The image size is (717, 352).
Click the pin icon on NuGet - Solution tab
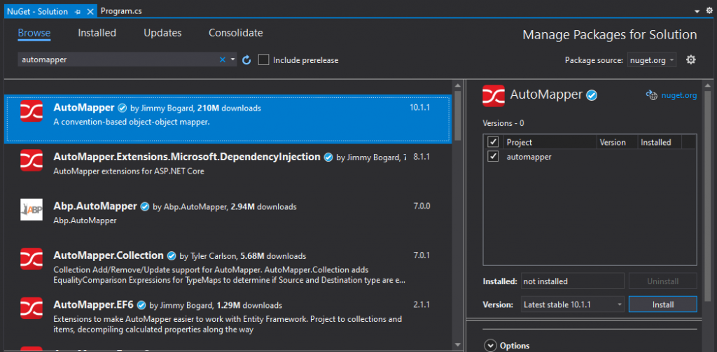click(x=77, y=11)
